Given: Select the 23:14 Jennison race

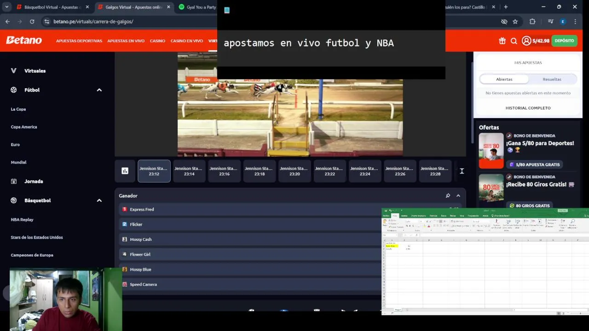Looking at the screenshot, I should pyautogui.click(x=189, y=171).
